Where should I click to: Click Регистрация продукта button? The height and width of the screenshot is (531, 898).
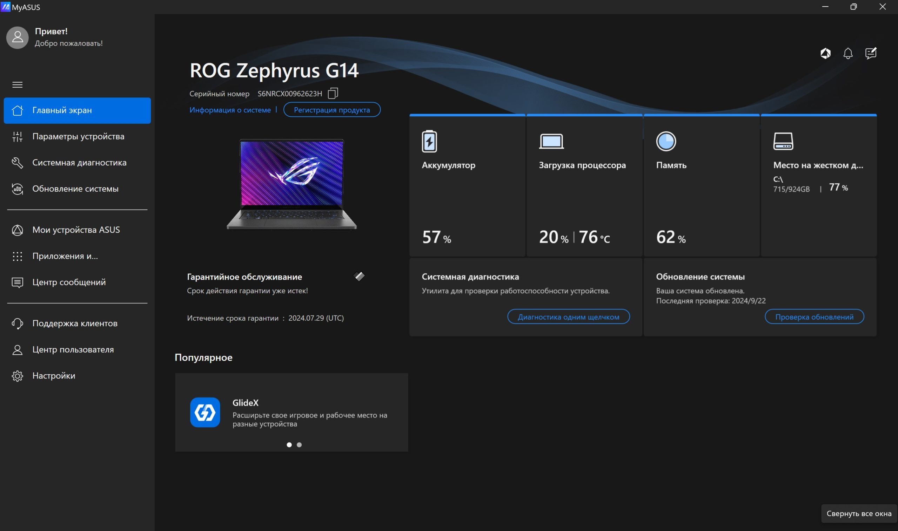click(x=331, y=109)
